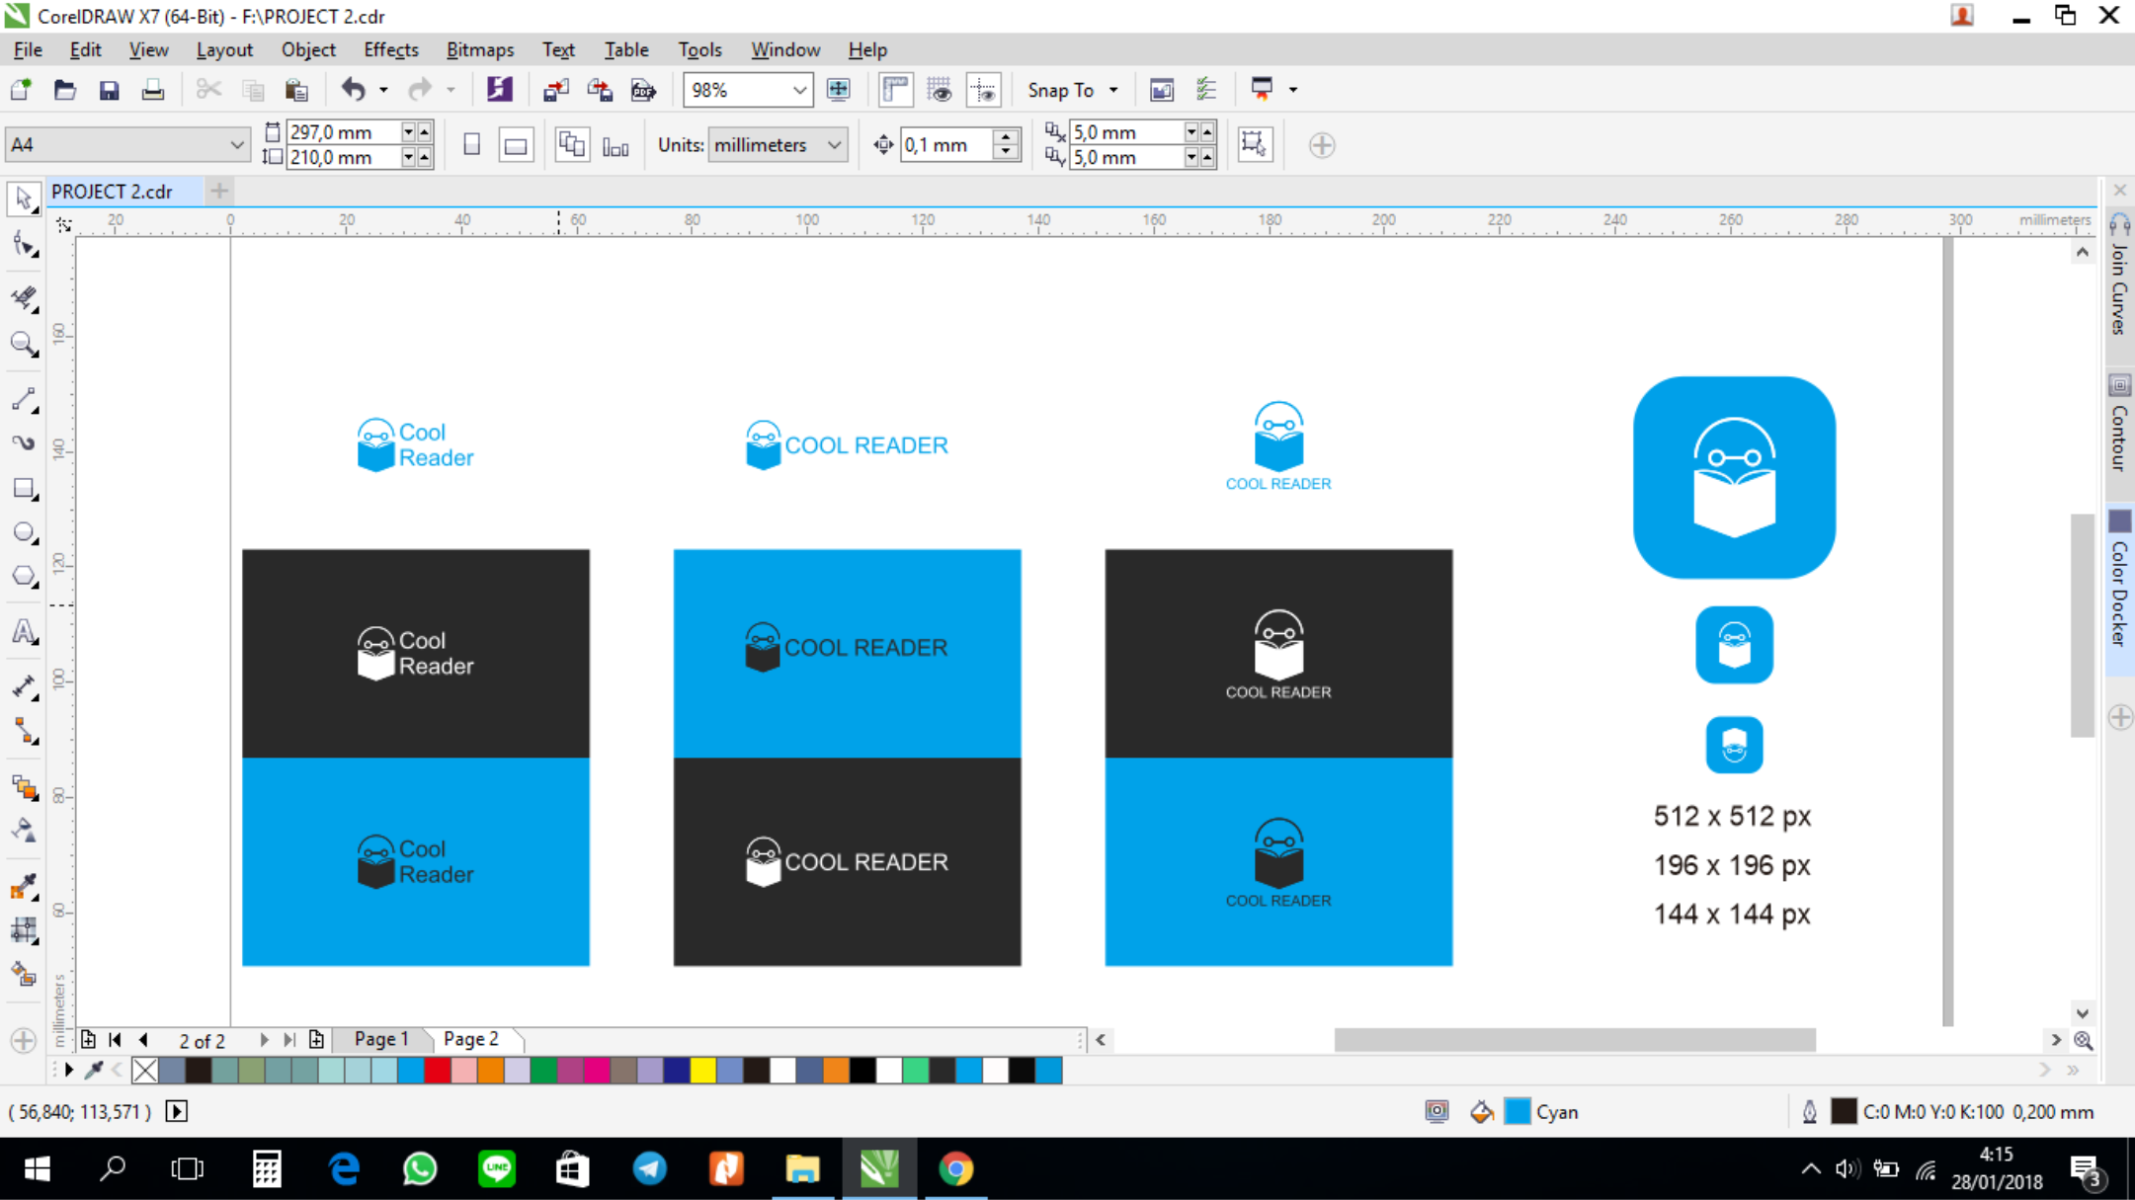Select the Pick tool in the toolbox
Image resolution: width=2135 pixels, height=1200 pixels.
tap(23, 199)
